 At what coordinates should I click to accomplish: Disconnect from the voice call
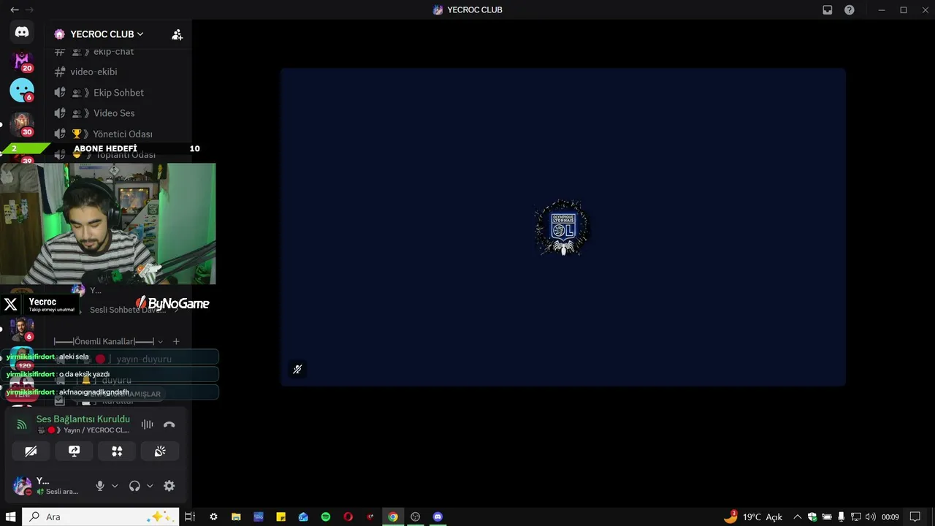tap(169, 424)
